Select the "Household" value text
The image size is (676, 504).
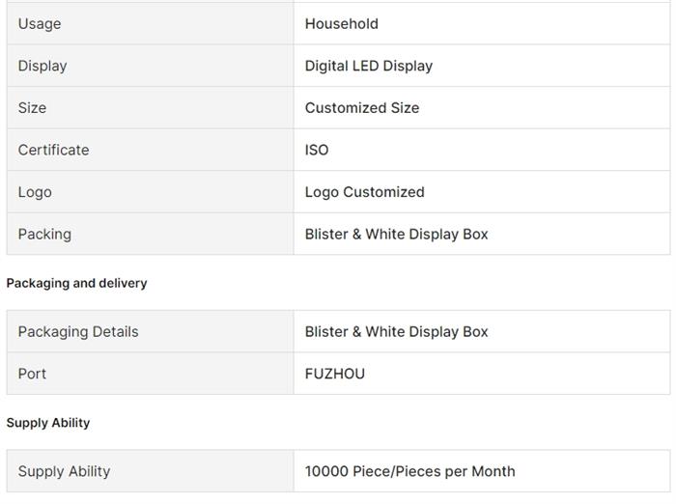[341, 23]
